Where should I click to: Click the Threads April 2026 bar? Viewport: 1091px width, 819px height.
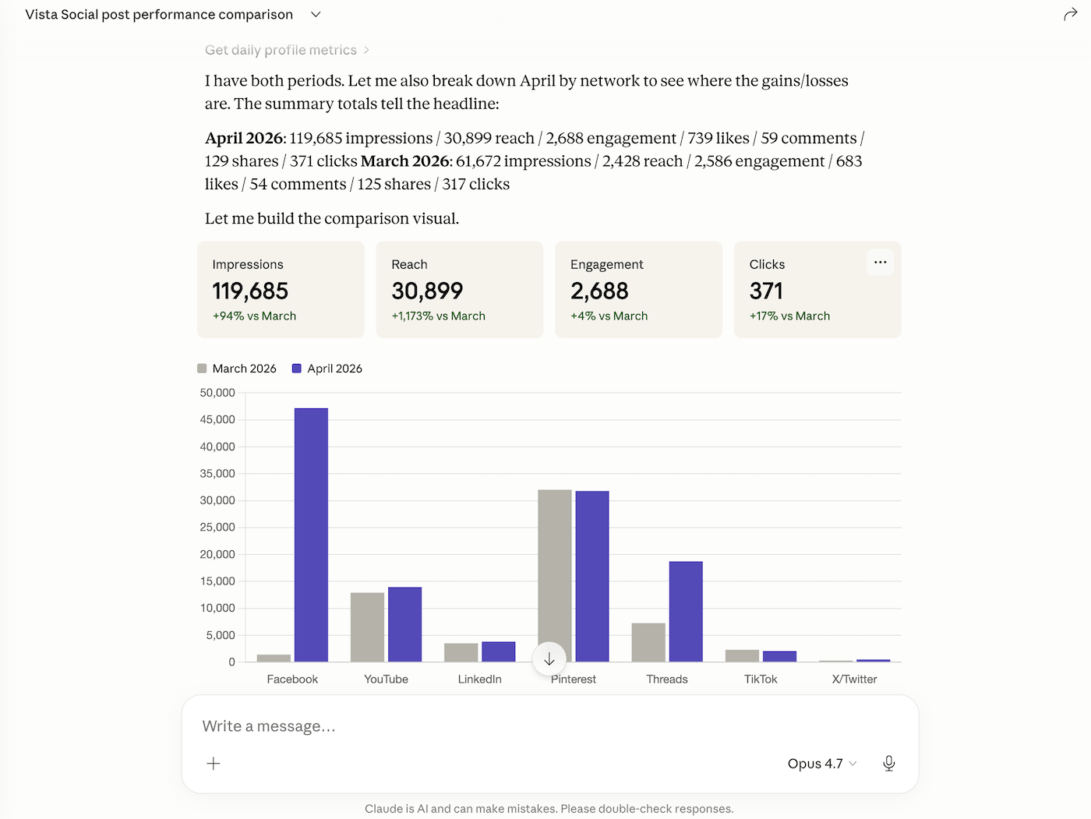pos(686,612)
